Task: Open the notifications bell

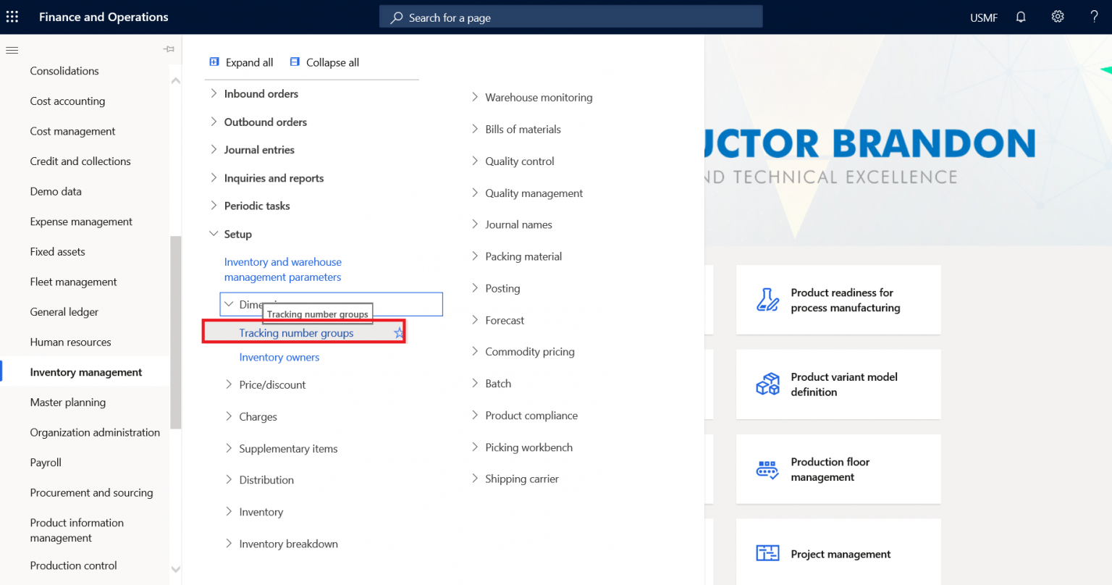Action: pos(1021,16)
